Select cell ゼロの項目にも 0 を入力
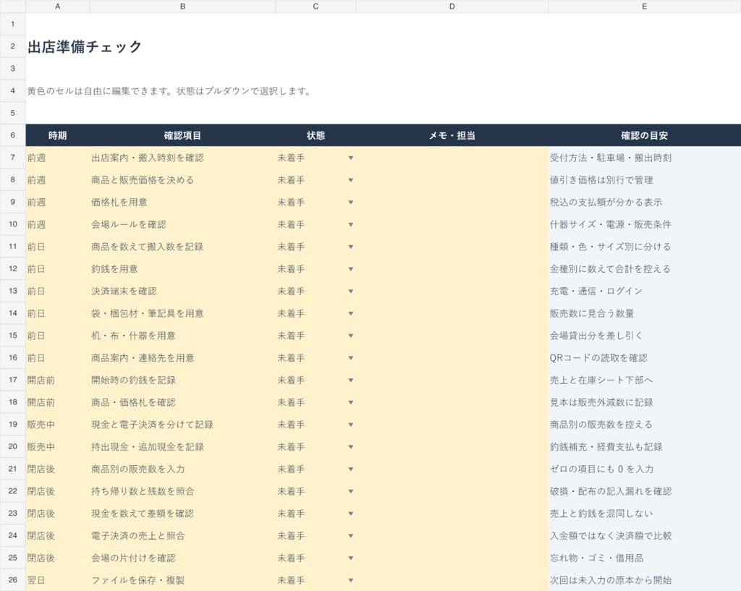The width and height of the screenshot is (741, 591). click(645, 469)
